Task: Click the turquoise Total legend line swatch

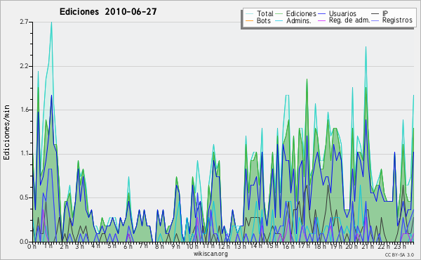Action: point(249,13)
